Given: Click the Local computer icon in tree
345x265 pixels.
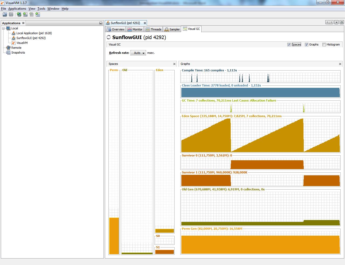Looking at the screenshot, I should point(8,28).
